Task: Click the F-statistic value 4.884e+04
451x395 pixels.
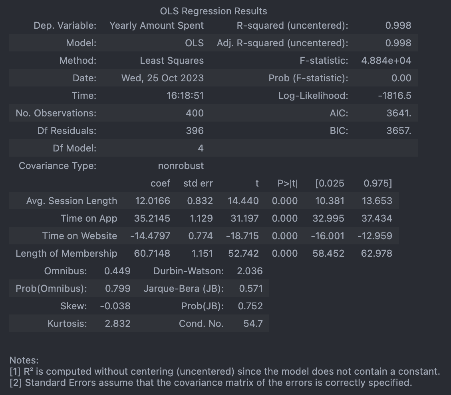Action: [386, 61]
